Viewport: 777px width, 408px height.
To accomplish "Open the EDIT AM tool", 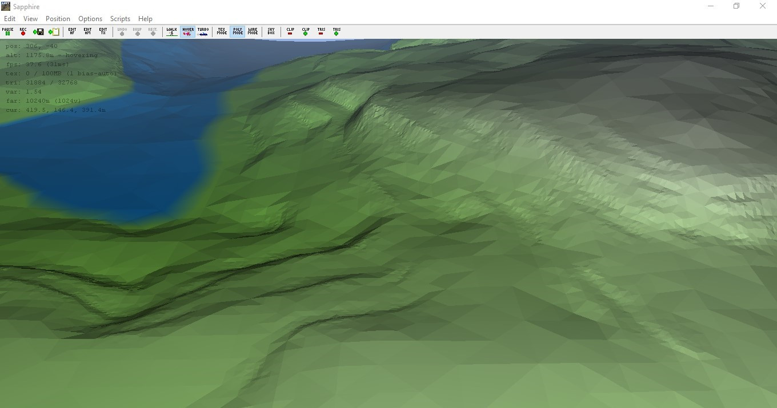I will click(x=87, y=32).
